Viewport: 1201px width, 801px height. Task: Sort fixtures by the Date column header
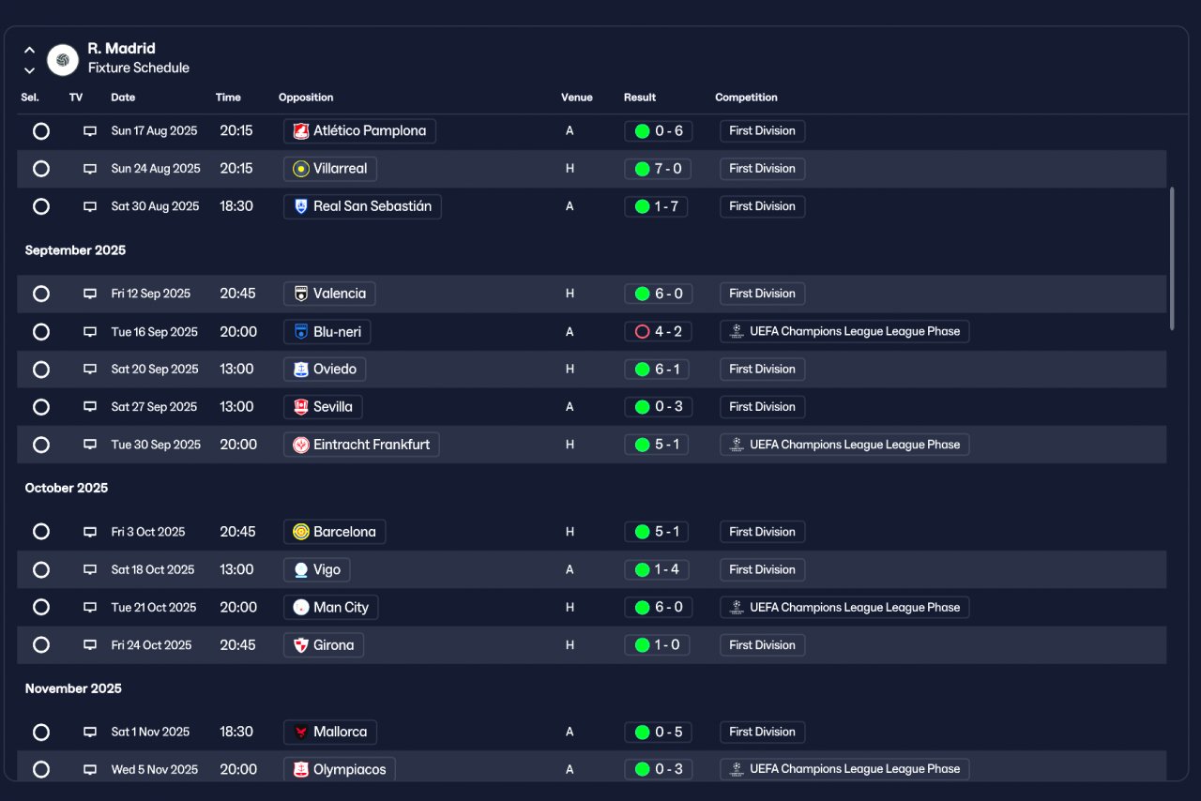(x=123, y=98)
